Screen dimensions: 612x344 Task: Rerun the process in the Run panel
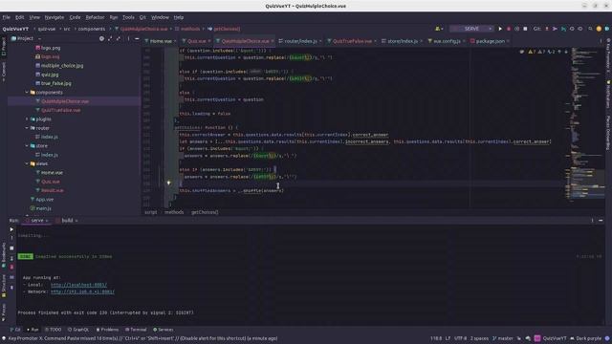click(11, 229)
